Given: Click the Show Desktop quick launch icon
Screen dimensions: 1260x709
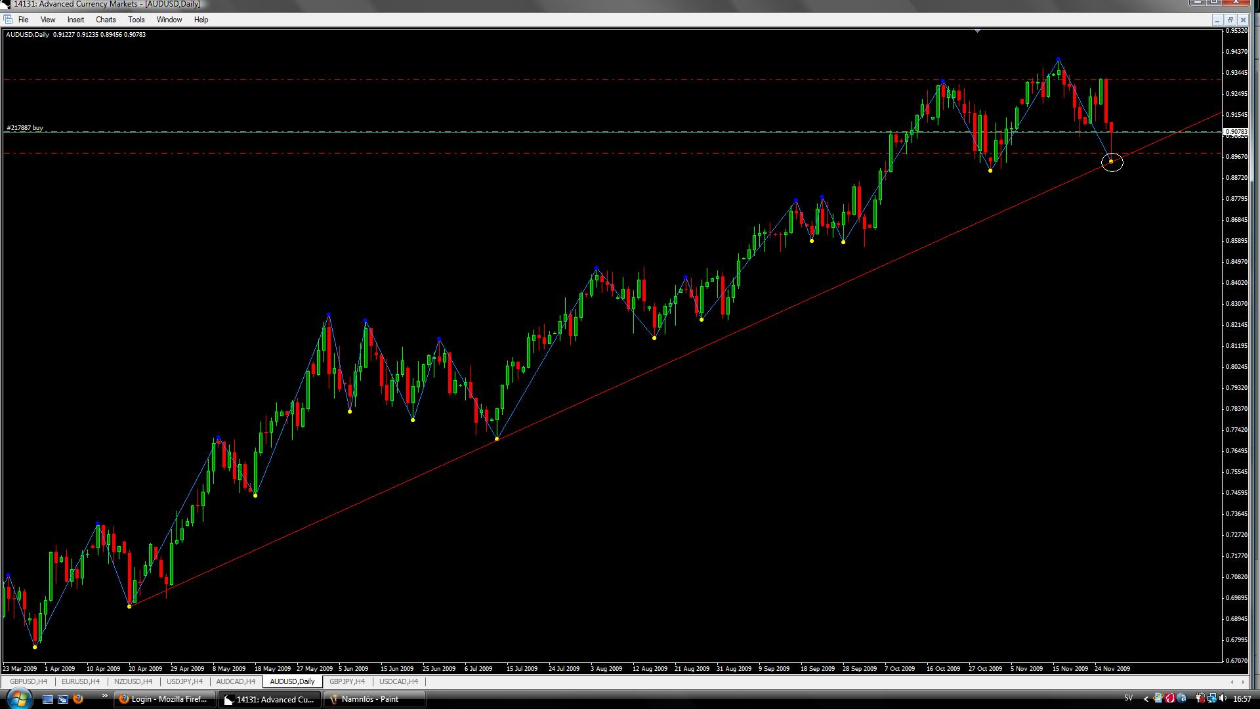Looking at the screenshot, I should click(47, 699).
